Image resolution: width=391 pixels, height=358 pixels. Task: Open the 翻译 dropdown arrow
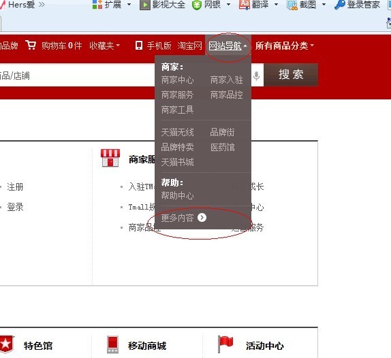pyautogui.click(x=276, y=5)
